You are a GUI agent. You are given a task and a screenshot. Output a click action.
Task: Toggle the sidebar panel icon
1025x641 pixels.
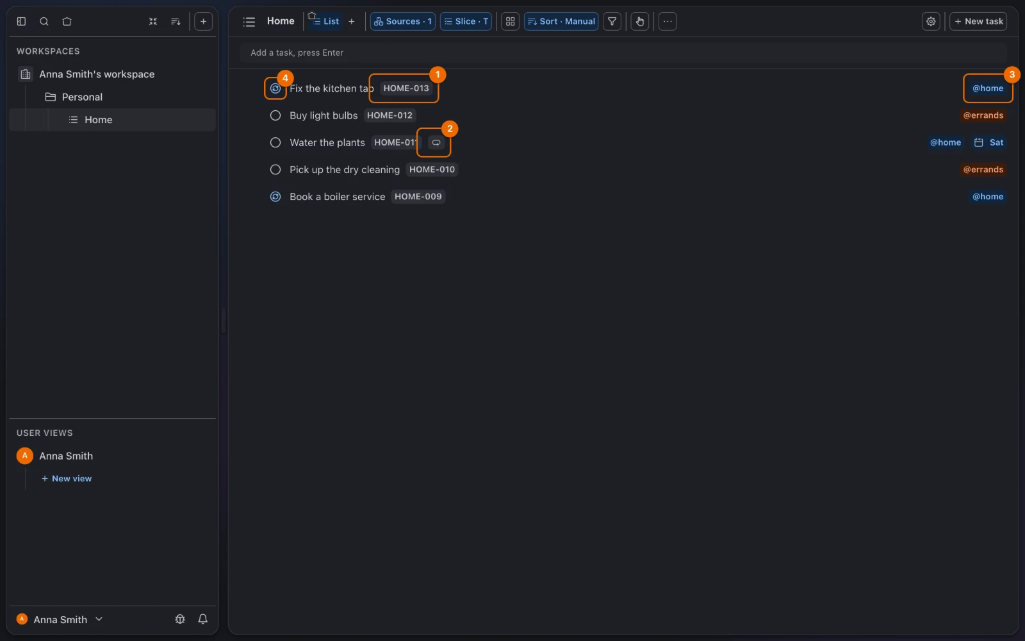point(21,21)
